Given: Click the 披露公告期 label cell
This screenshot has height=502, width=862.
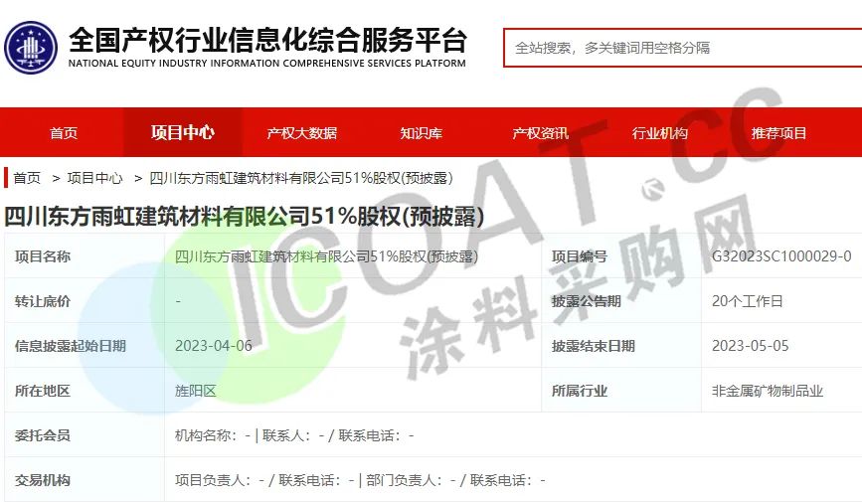Looking at the screenshot, I should [621, 301].
